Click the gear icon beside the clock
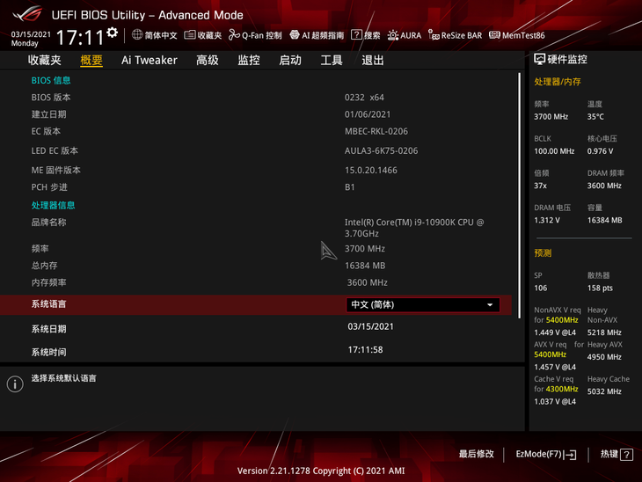Screen dimensions: 642x482 [112, 33]
